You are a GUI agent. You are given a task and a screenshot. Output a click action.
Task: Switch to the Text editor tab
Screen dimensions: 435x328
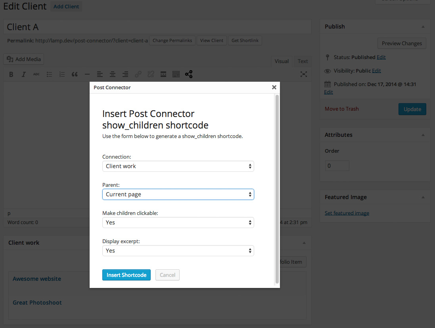(x=303, y=61)
